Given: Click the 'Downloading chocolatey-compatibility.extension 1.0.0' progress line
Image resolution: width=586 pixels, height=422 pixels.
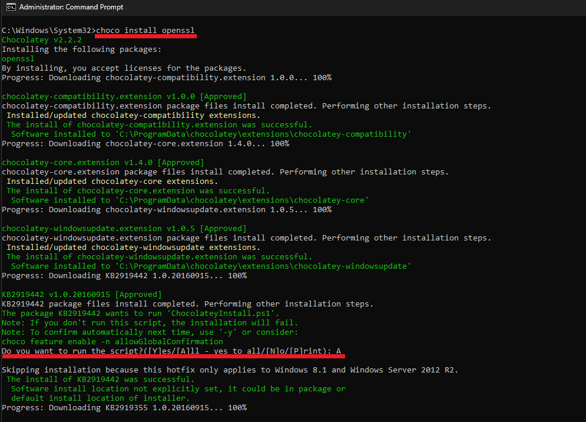Looking at the screenshot, I should tap(167, 77).
